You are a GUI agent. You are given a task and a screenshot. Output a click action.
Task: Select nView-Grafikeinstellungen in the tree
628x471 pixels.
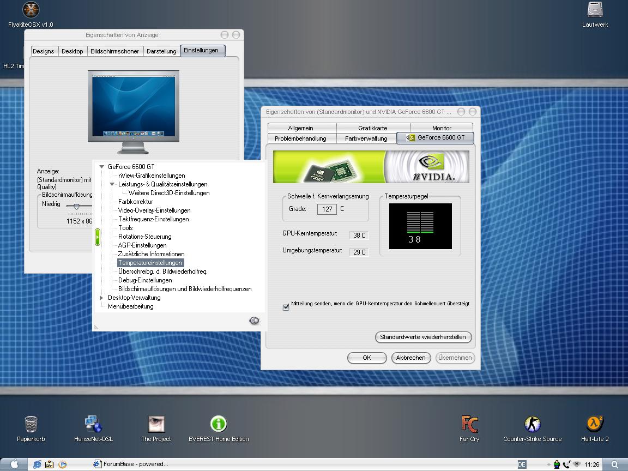152,176
